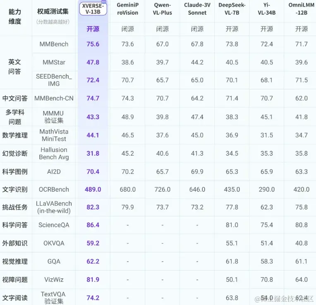The image size is (316, 305).
Task: Click OmniLMM-12B's ScienceQA score 80.8
Action: [x=302, y=225]
